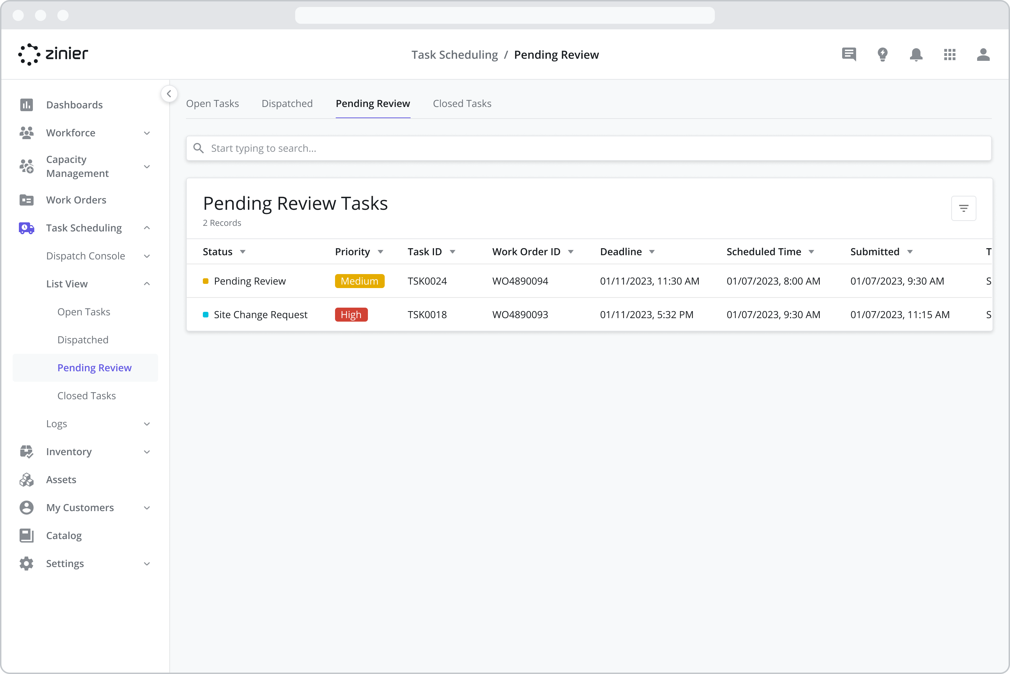
Task: Select the High priority badge on TSK0018
Action: click(351, 314)
